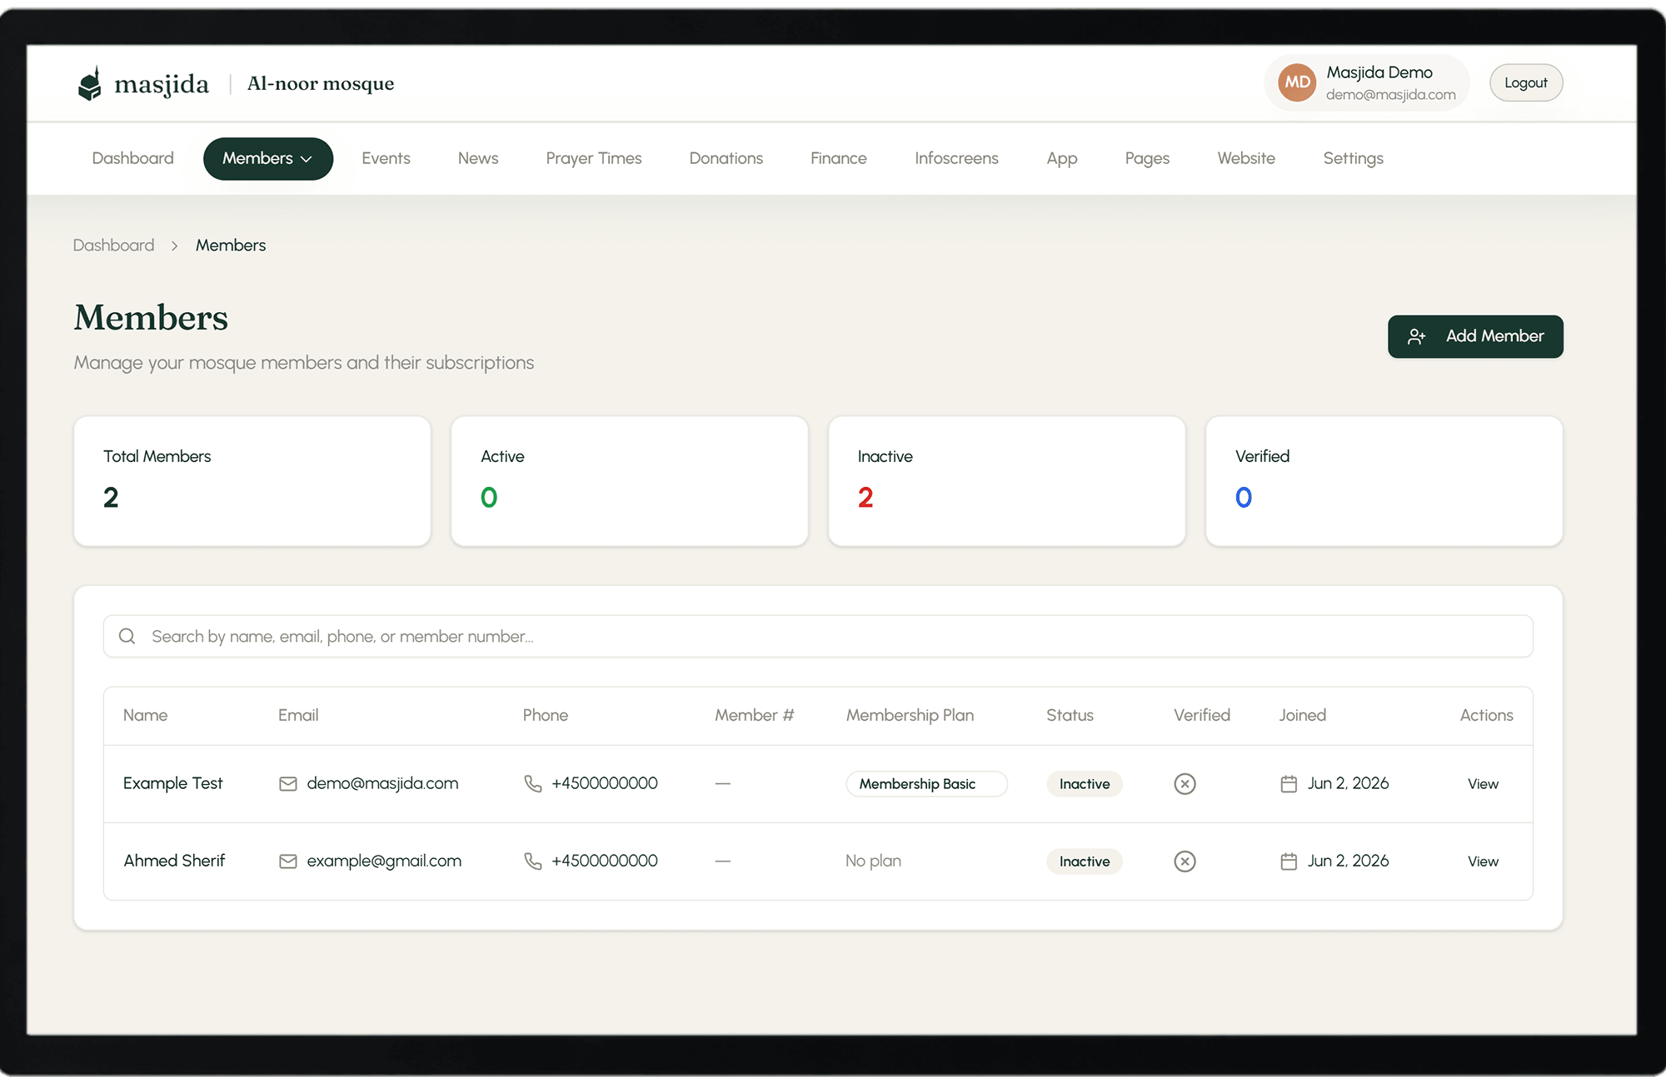Click the Logout button
This screenshot has width=1666, height=1082.
(x=1526, y=82)
